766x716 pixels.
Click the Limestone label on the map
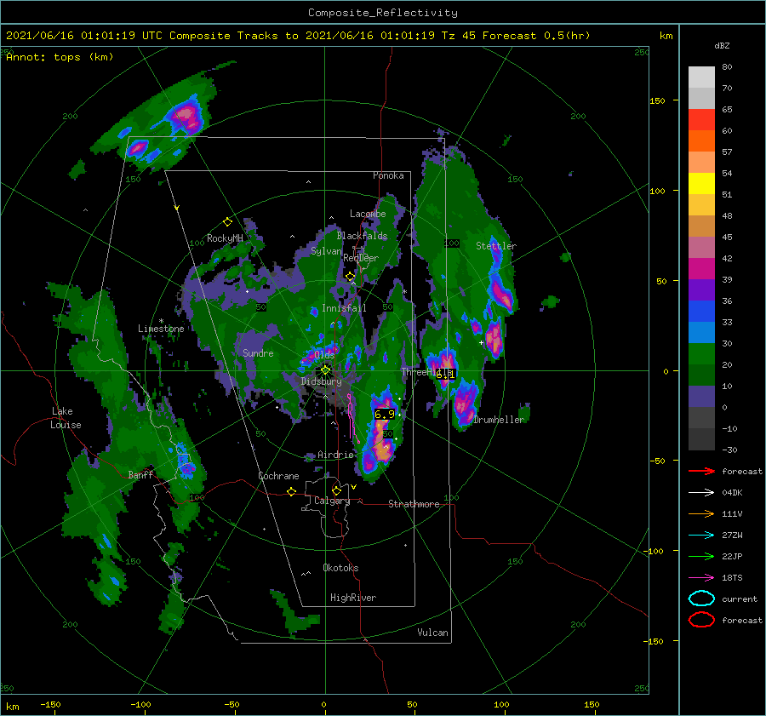(x=161, y=329)
